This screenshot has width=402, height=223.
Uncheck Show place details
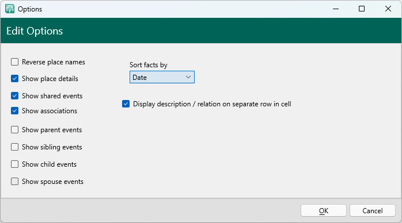pos(14,79)
